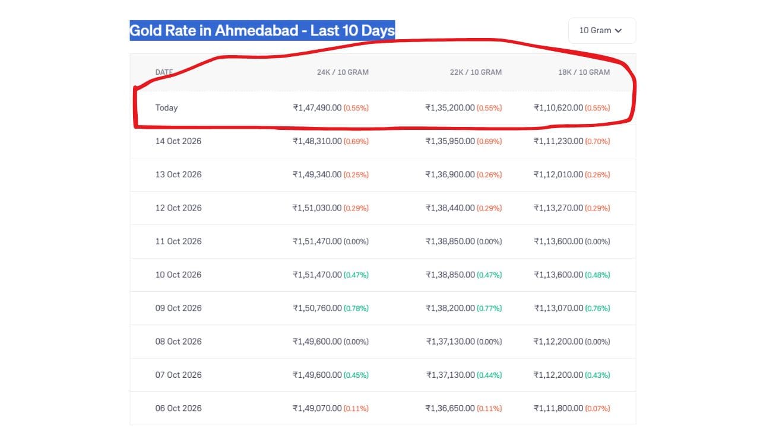
Task: Click the Gold Rate in Ahmedabad heading
Action: [262, 30]
